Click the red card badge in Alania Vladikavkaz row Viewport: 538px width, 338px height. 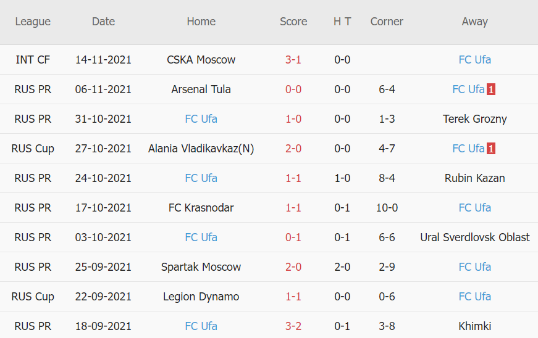[x=491, y=149]
